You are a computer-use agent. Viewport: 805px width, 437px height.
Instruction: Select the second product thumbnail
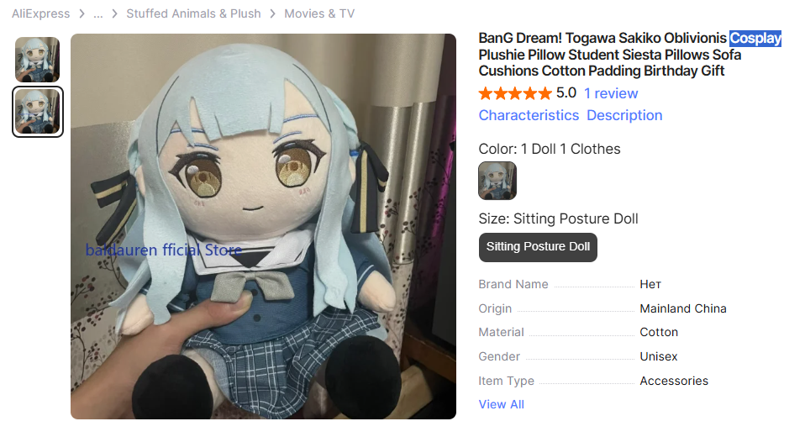(x=38, y=112)
